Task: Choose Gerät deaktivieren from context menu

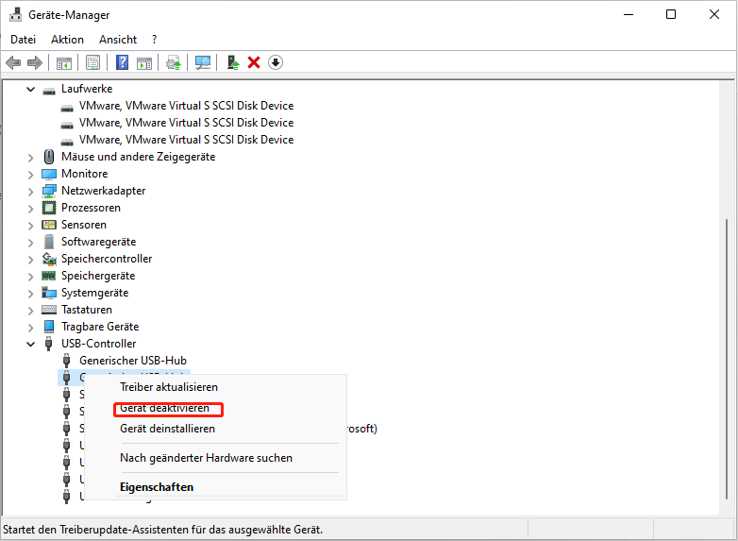Action: (x=165, y=408)
